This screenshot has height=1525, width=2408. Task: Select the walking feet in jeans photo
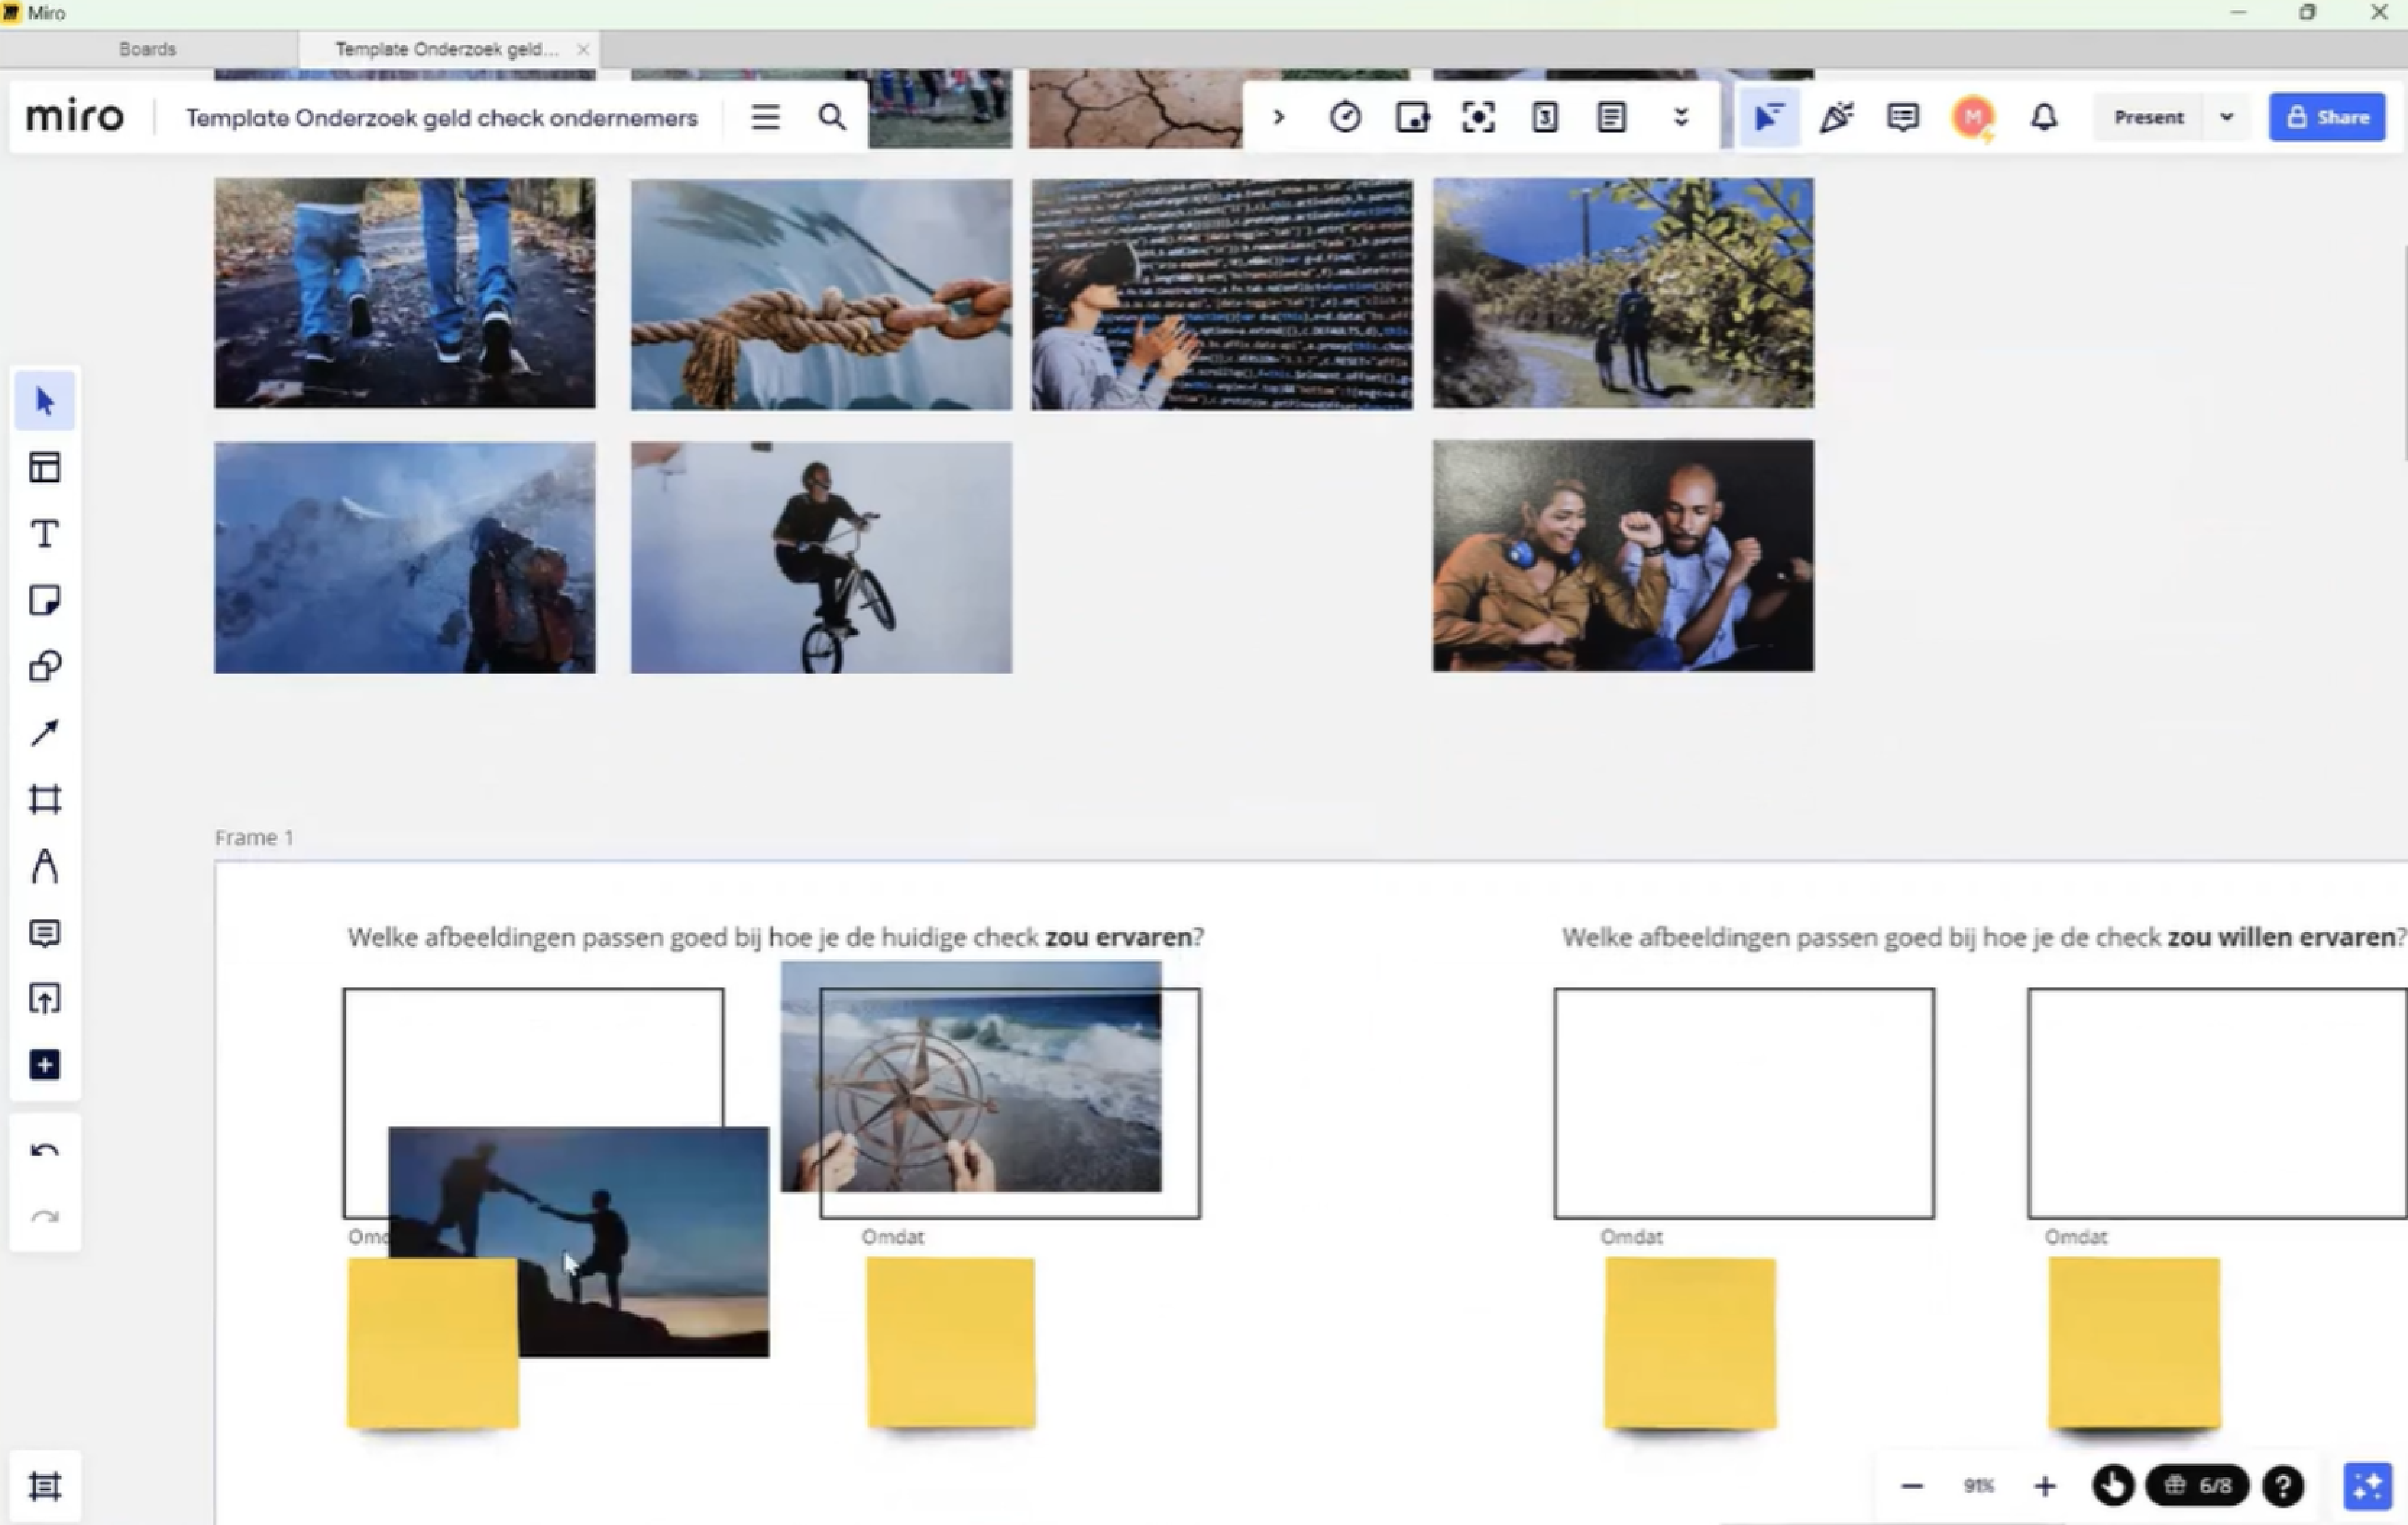point(405,293)
